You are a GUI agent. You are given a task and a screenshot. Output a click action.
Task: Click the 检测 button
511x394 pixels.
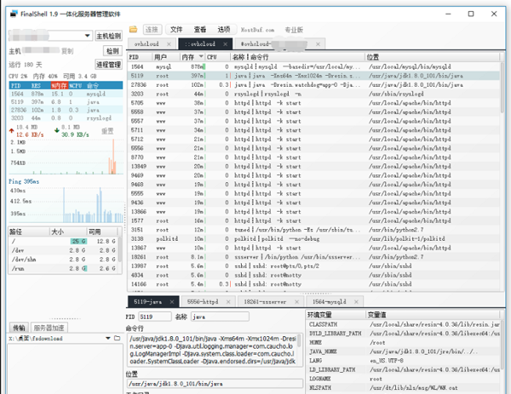tap(112, 51)
